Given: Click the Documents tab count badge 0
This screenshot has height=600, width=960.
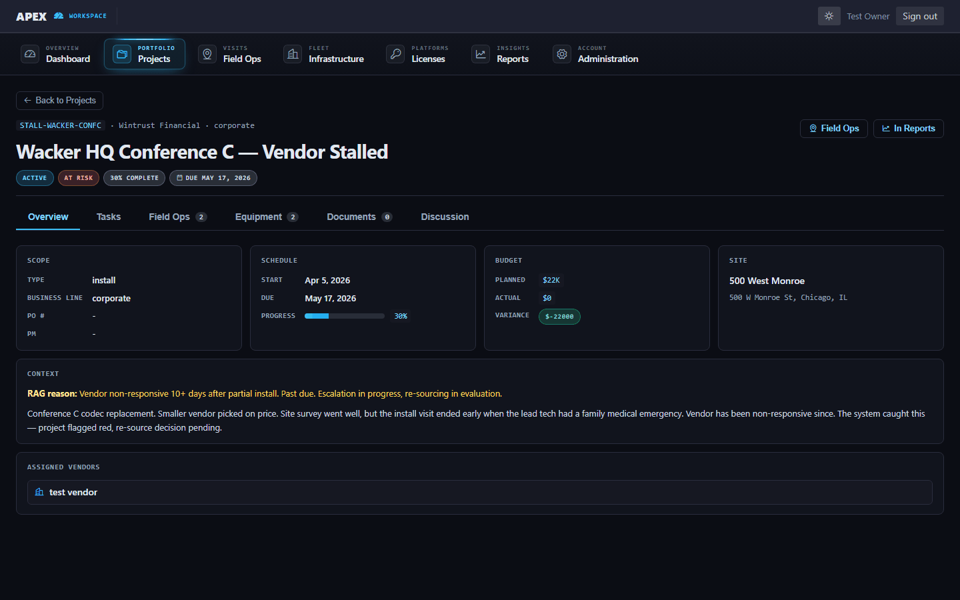Looking at the screenshot, I should point(387,217).
